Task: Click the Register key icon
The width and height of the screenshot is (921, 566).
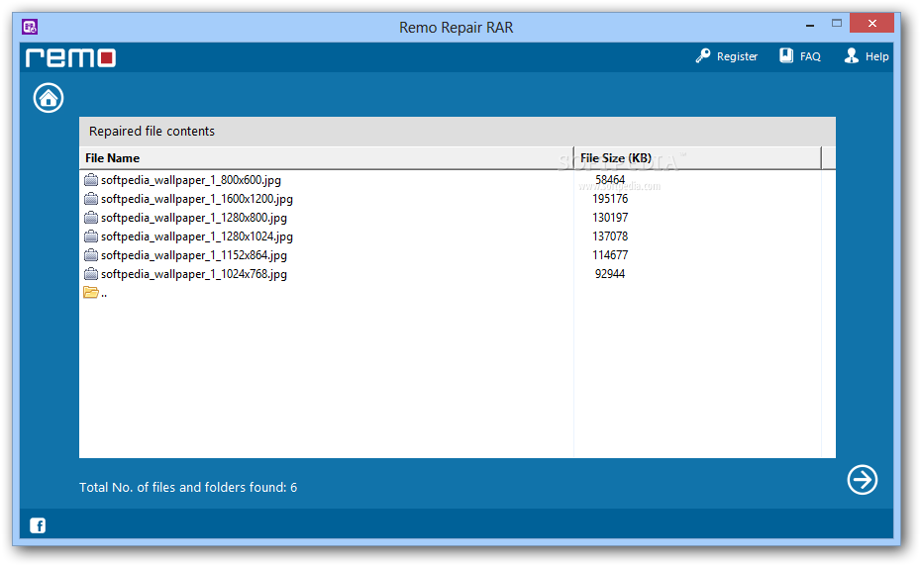Action: click(703, 55)
